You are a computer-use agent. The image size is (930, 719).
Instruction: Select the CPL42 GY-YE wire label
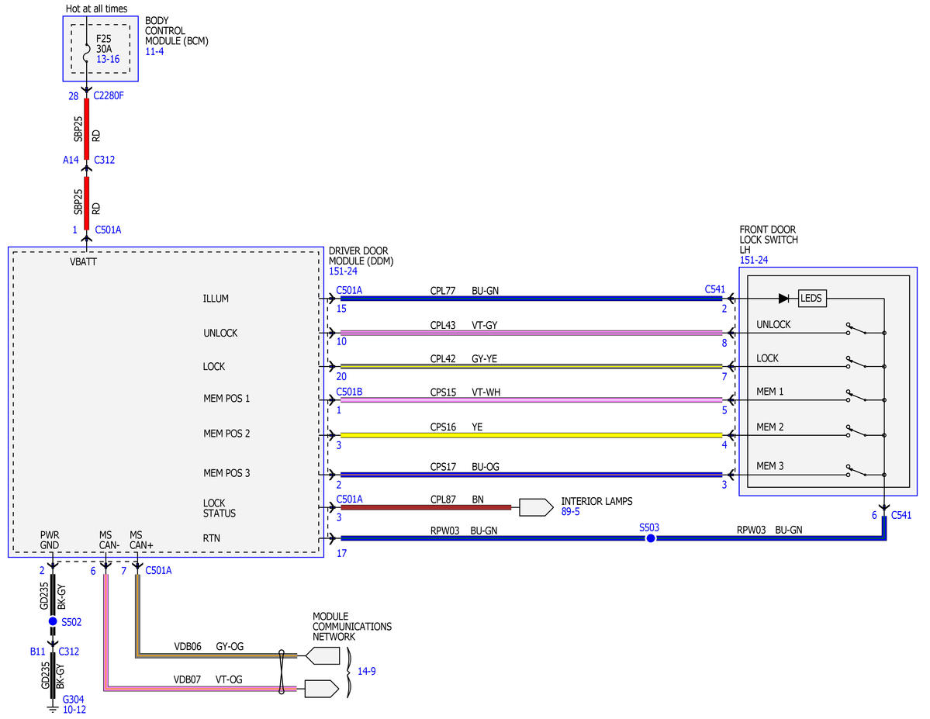coord(464,359)
